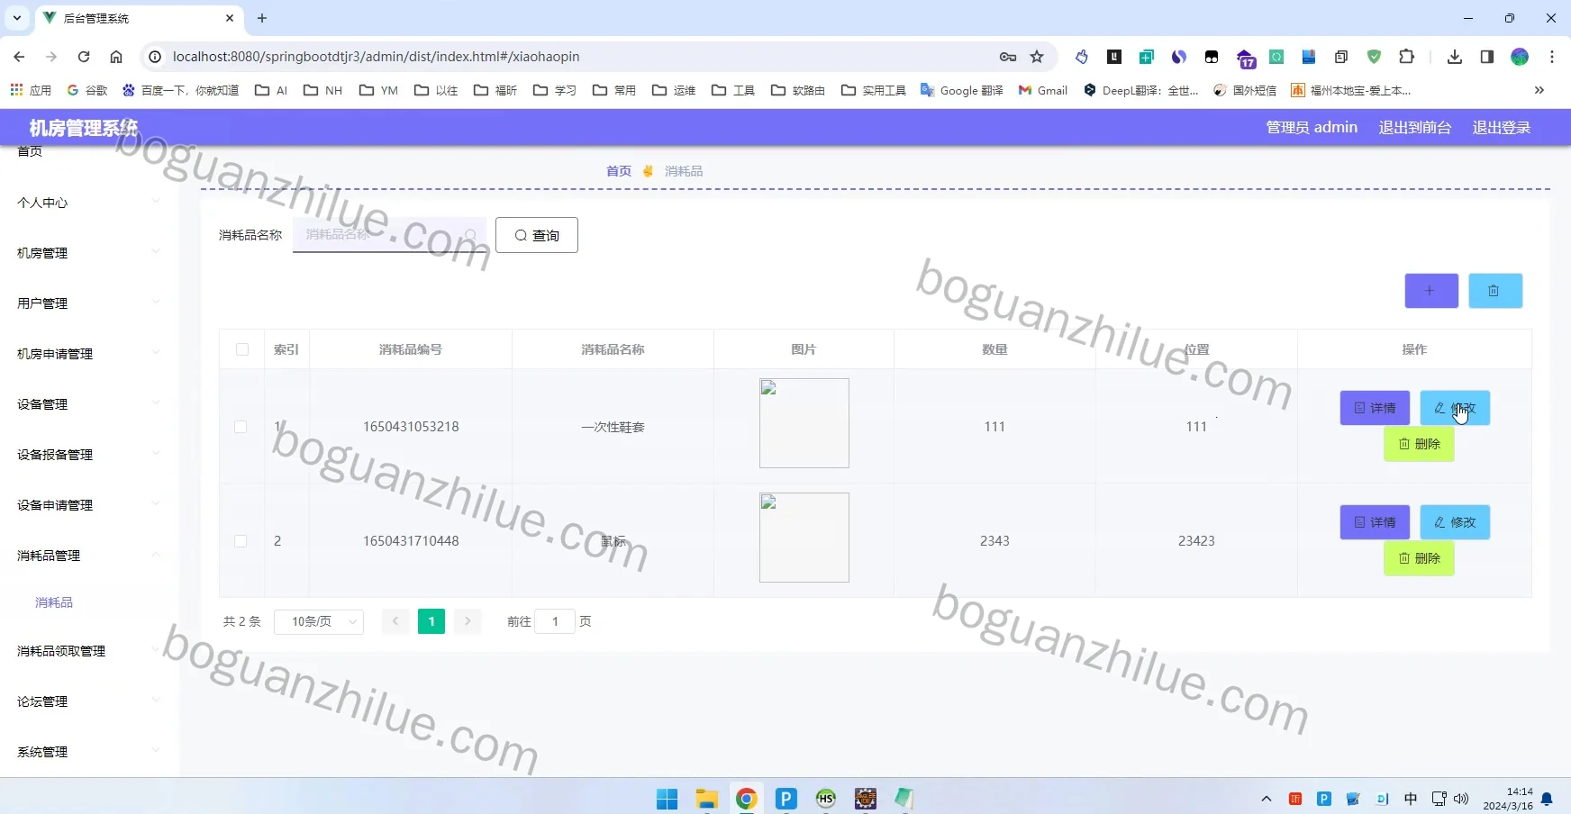This screenshot has width=1571, height=814.
Task: Open the browser downloads icon
Action: 1454,57
